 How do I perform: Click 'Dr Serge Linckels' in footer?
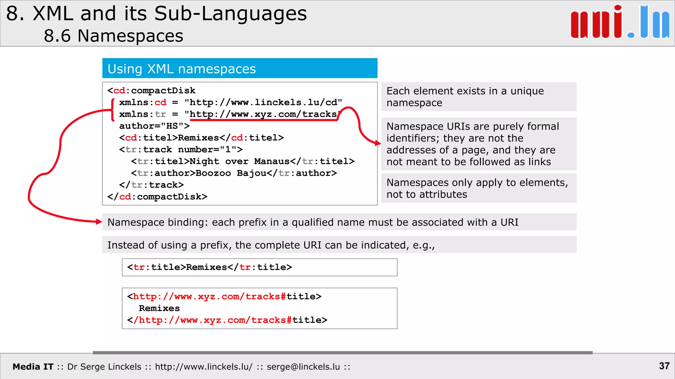click(104, 366)
